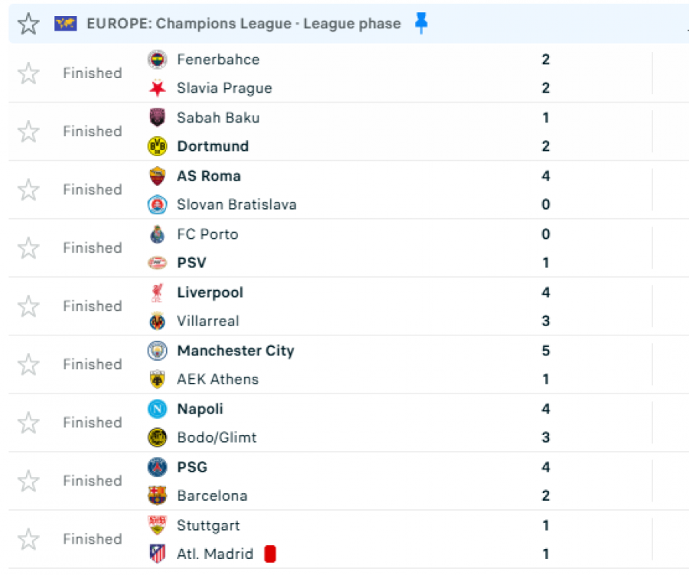Click the Dortmund BVB logo
The image size is (689, 575).
point(157,146)
